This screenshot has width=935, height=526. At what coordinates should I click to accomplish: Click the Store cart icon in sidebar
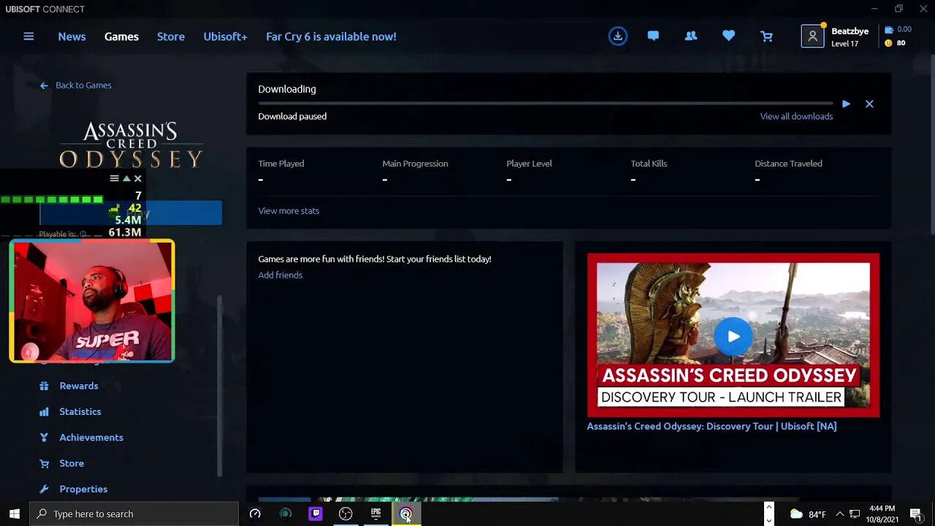coord(44,463)
